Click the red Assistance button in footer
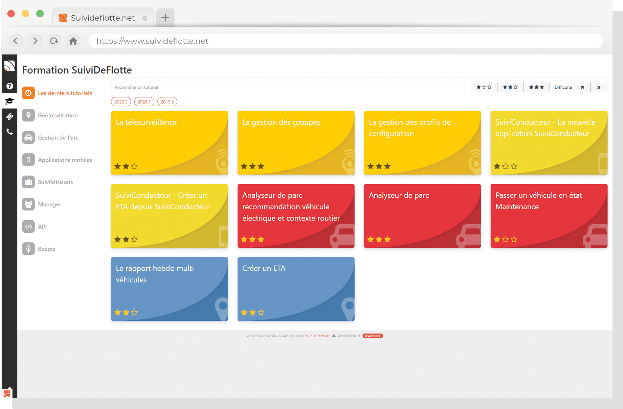Screen dimensions: 623x409 click(373, 336)
